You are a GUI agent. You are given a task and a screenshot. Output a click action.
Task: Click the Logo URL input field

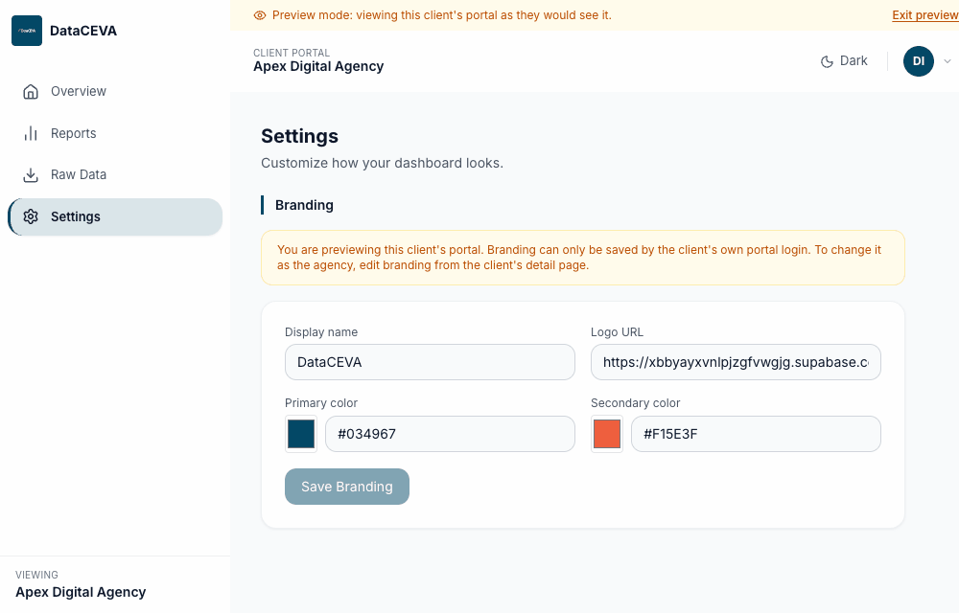pos(736,362)
